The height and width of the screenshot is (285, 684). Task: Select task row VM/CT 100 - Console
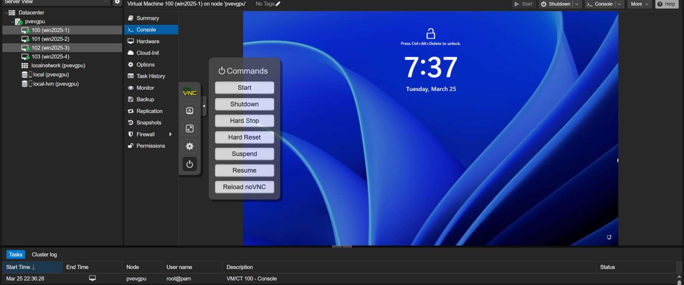[339, 279]
